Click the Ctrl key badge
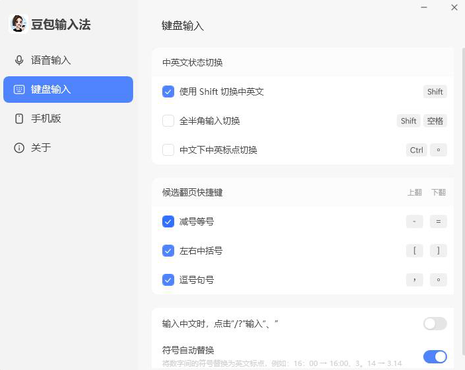The image size is (465, 370). pyautogui.click(x=417, y=150)
